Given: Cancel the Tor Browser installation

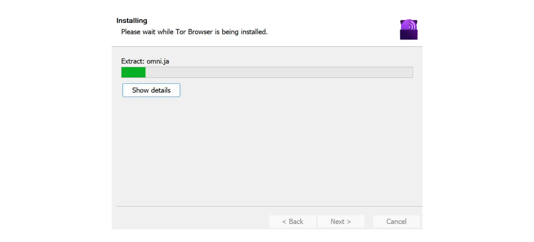Looking at the screenshot, I should coord(396,221).
